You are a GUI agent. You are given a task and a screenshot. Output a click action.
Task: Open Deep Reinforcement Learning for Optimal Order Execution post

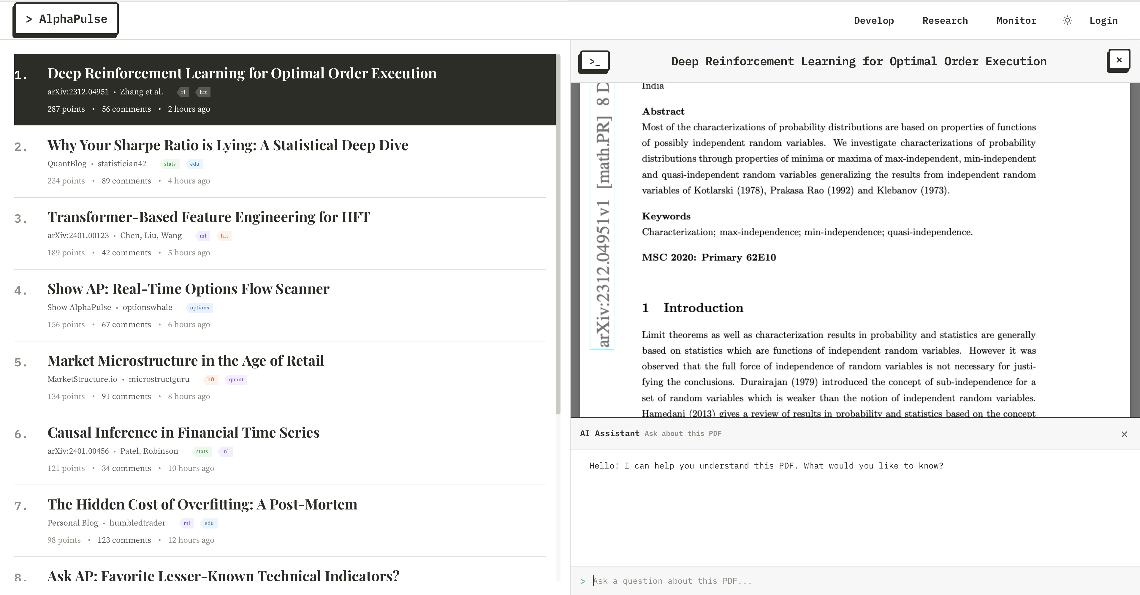pos(242,73)
